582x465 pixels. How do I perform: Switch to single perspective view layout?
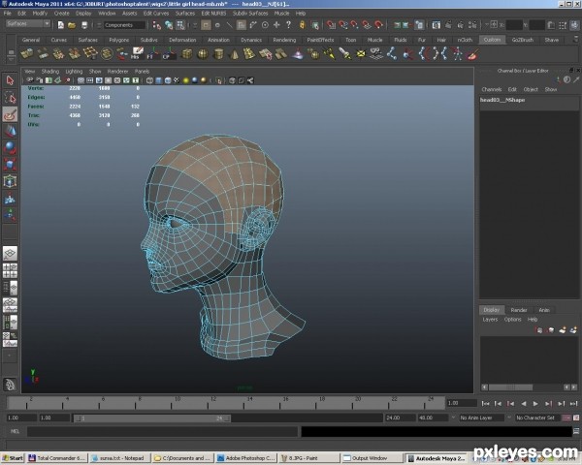10,253
